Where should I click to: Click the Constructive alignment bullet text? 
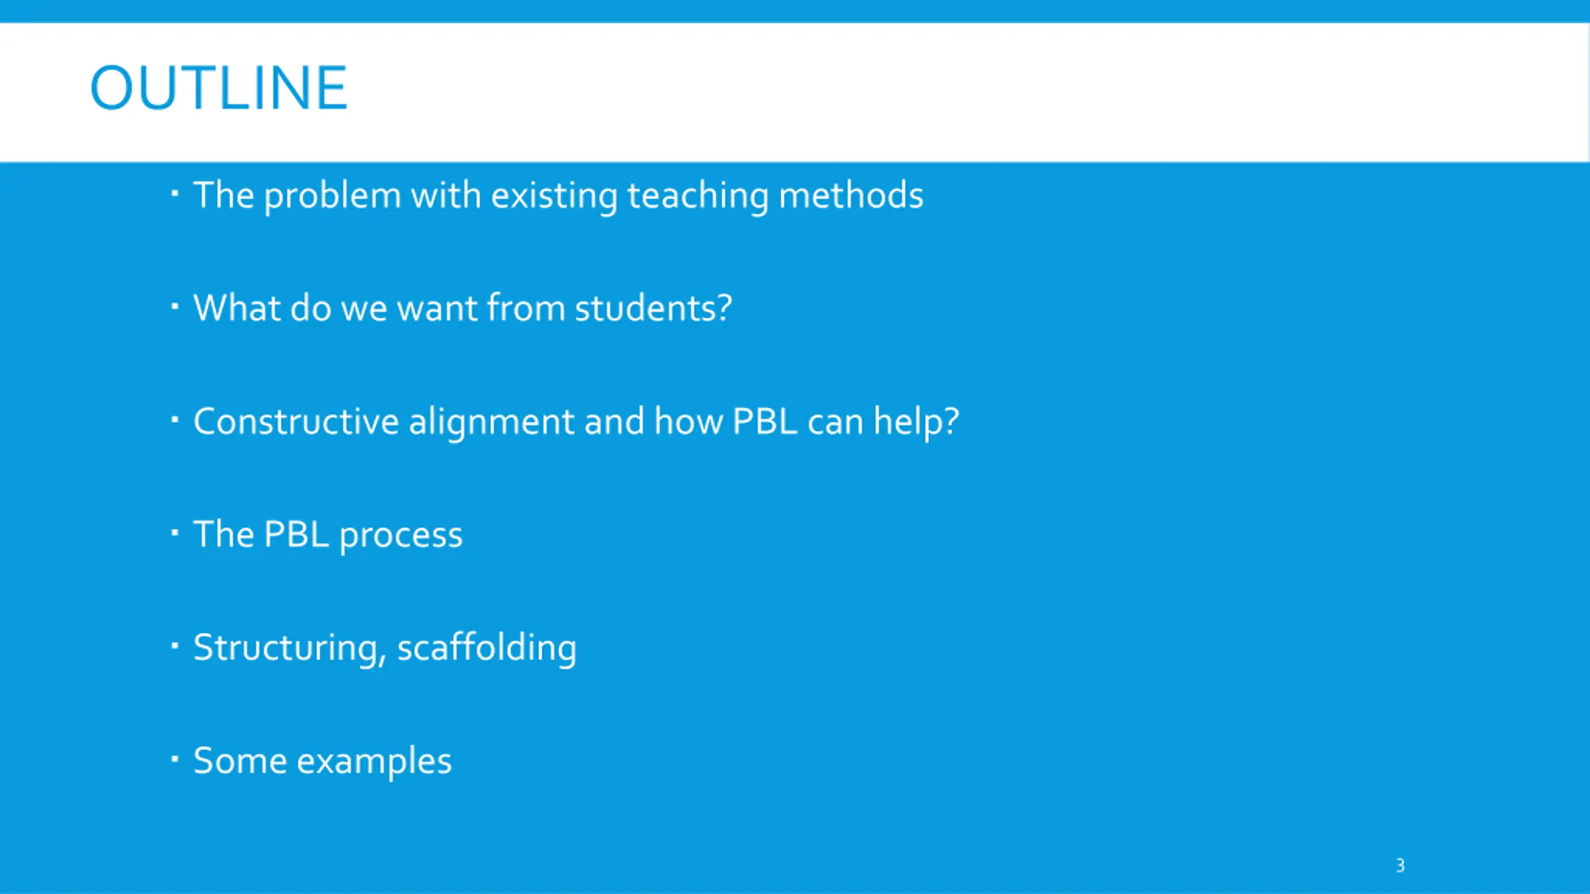coord(576,422)
